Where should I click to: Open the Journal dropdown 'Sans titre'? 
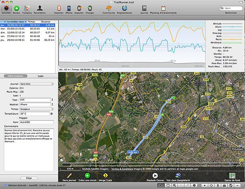click(36, 83)
